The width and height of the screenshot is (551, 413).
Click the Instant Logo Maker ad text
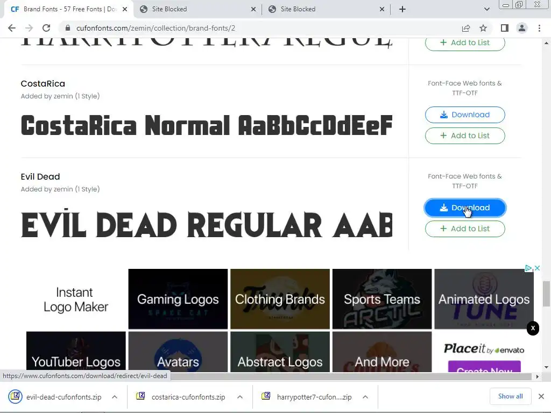click(75, 300)
